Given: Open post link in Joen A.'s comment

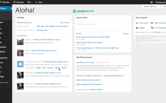Looking at the screenshot, I should pyautogui.click(x=47, y=40).
